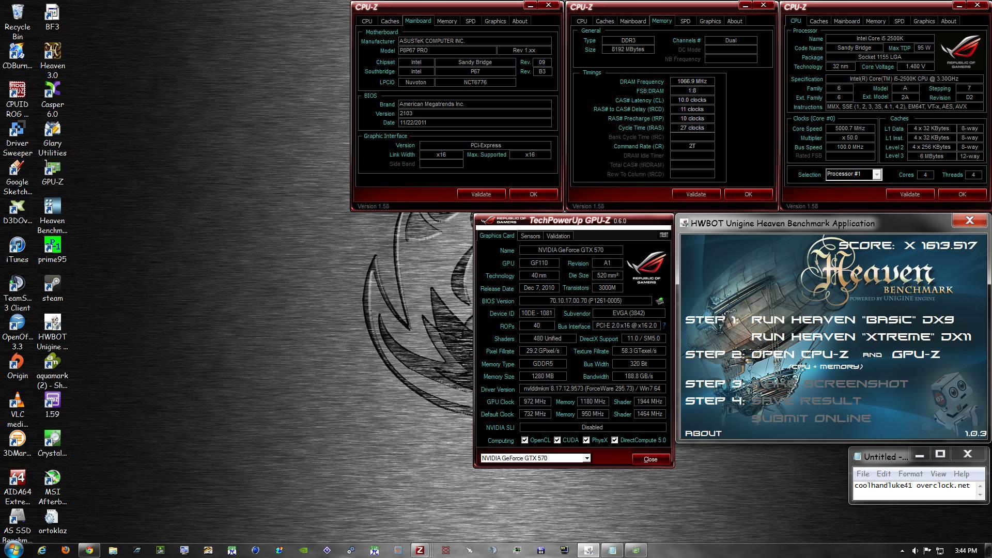Click Validate in Mainboard CPU-Z window
The image size is (992, 558).
[481, 194]
